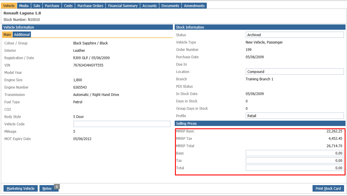Click the Interior value Leather
Image resolution: width=347 pixels, height=196 pixels.
coord(79,50)
